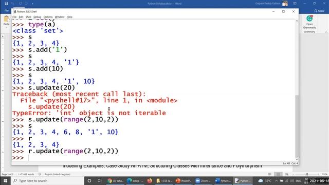This screenshot has width=329, height=185.
Task: Click the scroll-up arrow in Python Shell
Action: (x=297, y=21)
